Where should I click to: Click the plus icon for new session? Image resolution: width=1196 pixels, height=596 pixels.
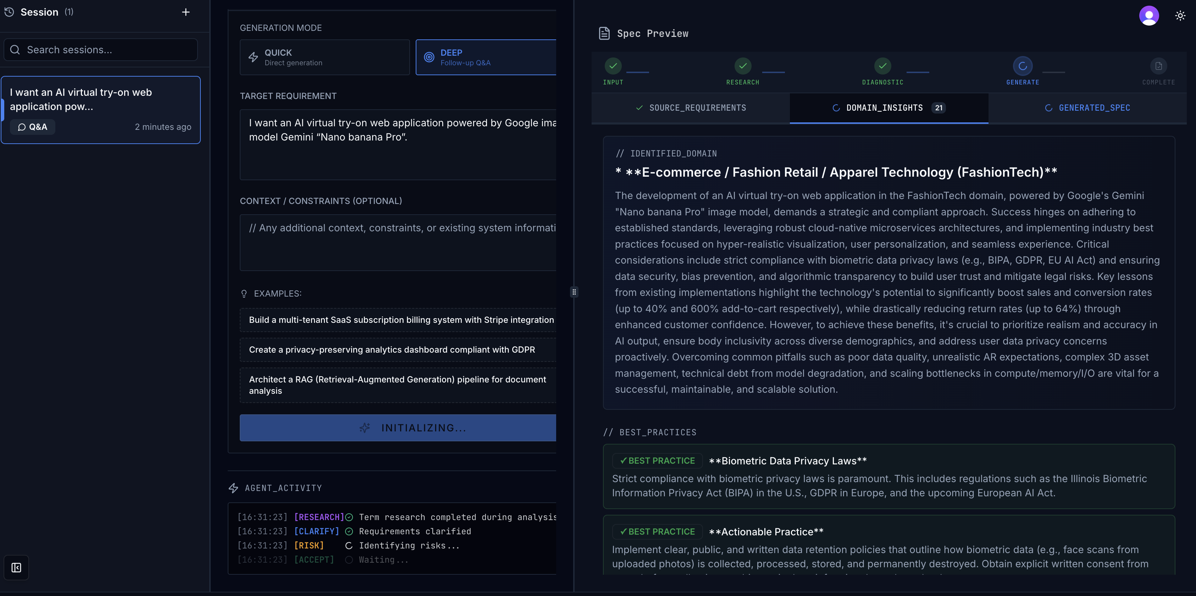186,12
